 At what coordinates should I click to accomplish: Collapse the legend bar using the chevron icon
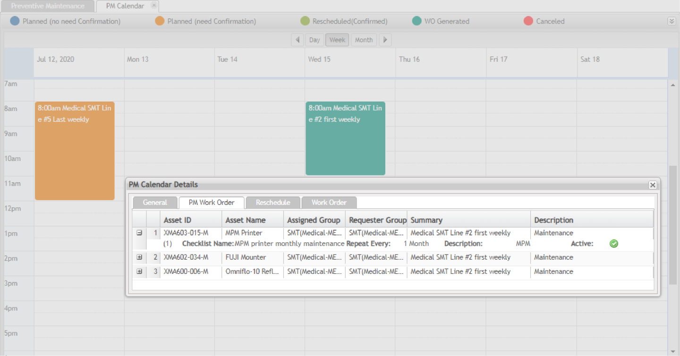pos(671,21)
